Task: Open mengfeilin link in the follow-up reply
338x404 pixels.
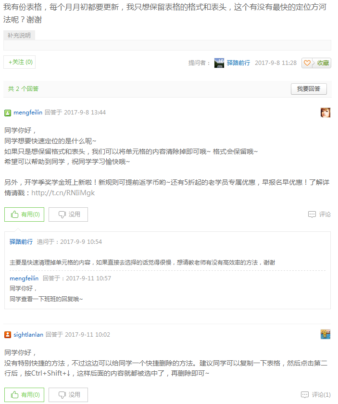Action: pos(24,278)
